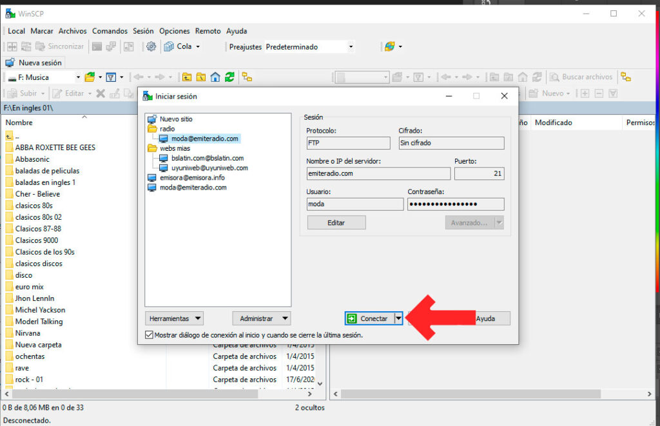
Task: Click the remote select-files plus icon
Action: pyautogui.click(x=585, y=93)
